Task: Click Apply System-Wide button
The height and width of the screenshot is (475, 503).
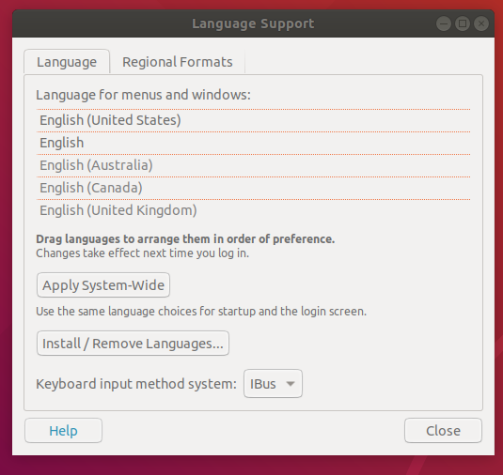Action: click(x=103, y=285)
